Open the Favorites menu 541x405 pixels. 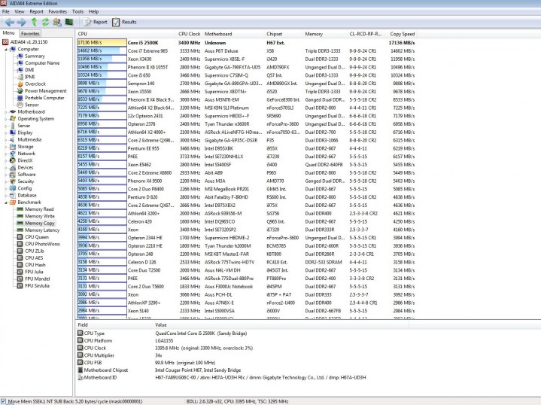click(x=58, y=11)
